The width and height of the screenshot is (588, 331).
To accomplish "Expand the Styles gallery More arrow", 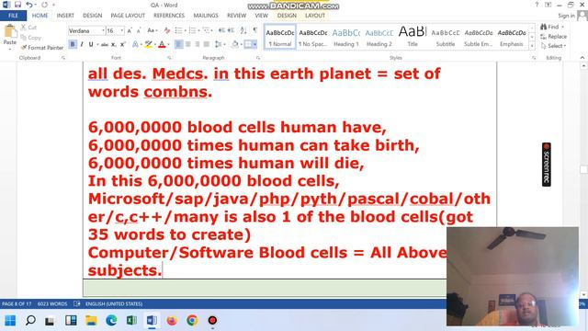I will tap(532, 46).
